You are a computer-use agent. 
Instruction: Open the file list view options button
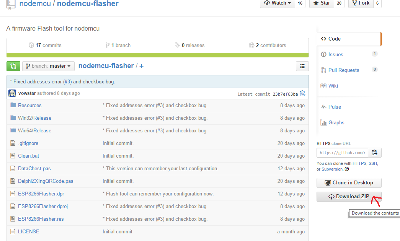tap(302, 66)
